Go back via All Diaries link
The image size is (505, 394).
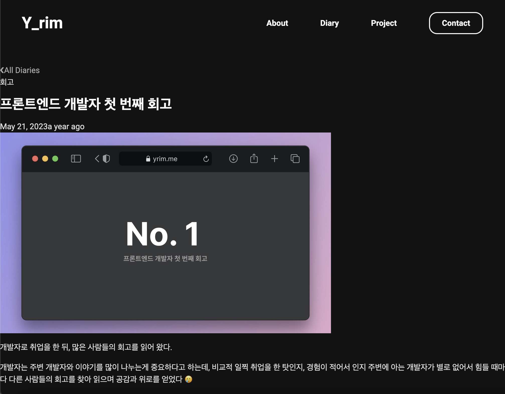click(x=22, y=70)
